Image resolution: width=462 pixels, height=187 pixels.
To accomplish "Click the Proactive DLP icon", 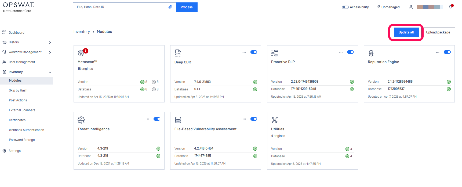I will [x=275, y=53].
